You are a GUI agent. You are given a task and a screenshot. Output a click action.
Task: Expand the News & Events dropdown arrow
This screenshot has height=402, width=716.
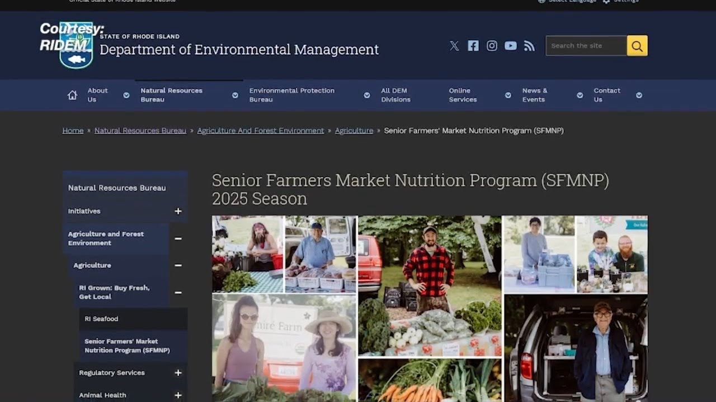click(580, 95)
